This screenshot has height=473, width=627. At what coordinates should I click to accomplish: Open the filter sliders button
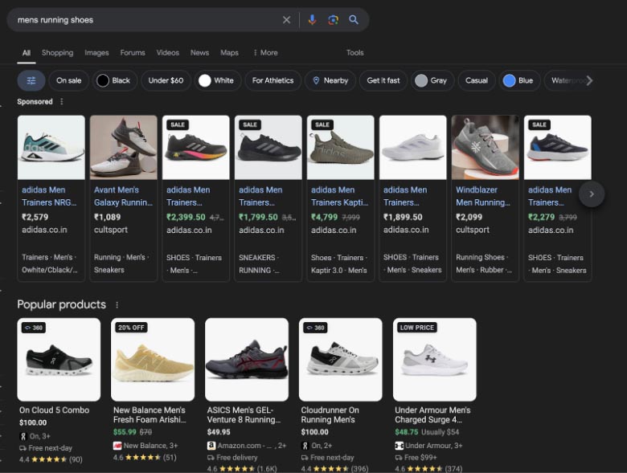31,80
